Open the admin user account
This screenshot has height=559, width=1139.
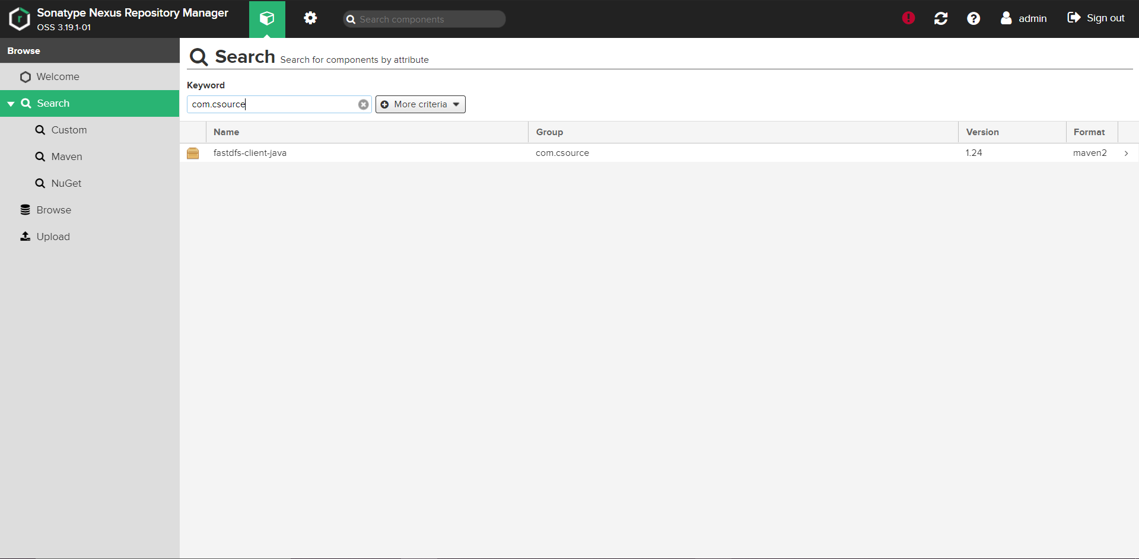coord(1024,18)
